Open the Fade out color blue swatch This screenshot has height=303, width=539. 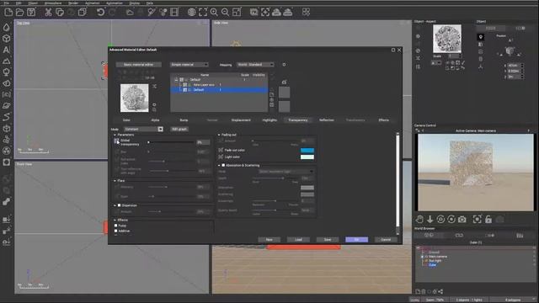tap(307, 150)
